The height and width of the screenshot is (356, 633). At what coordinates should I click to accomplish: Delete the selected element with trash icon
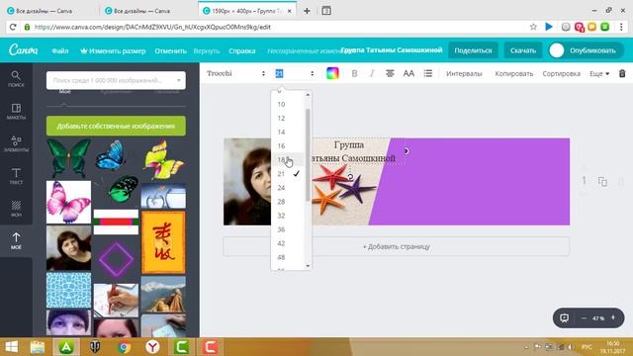(622, 73)
